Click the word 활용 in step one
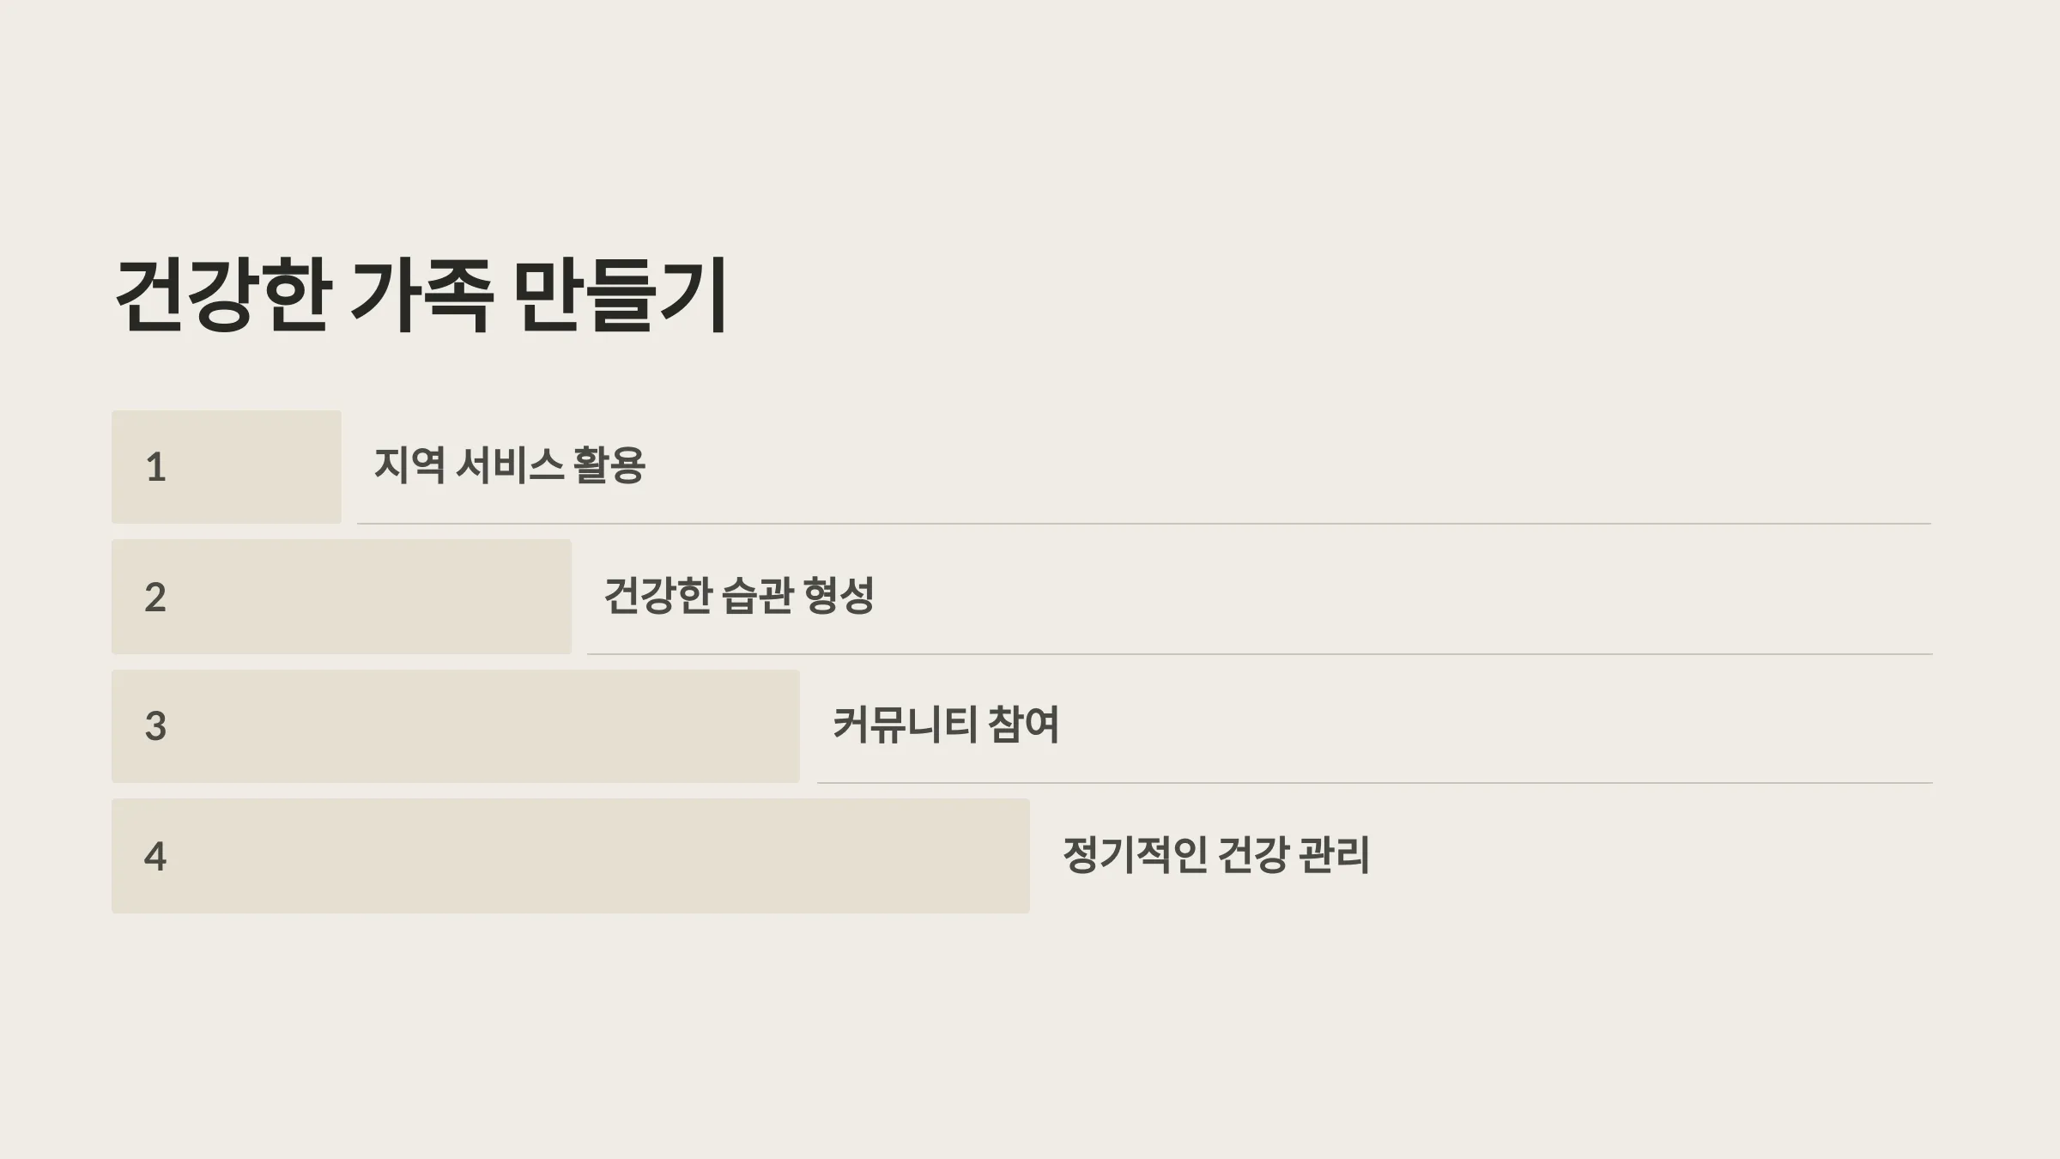The image size is (2060, 1159). [x=609, y=465]
